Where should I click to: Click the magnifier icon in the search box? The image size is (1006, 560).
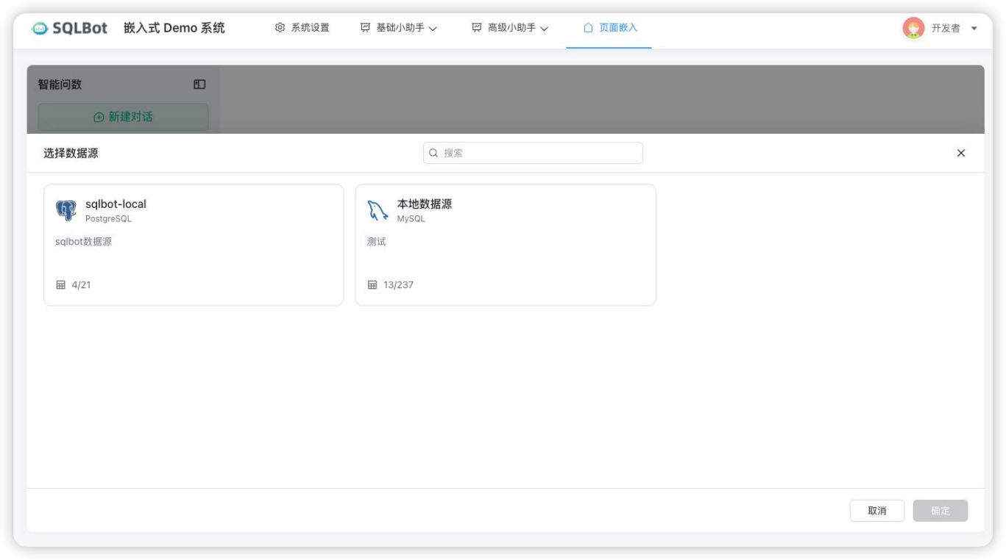(x=432, y=153)
